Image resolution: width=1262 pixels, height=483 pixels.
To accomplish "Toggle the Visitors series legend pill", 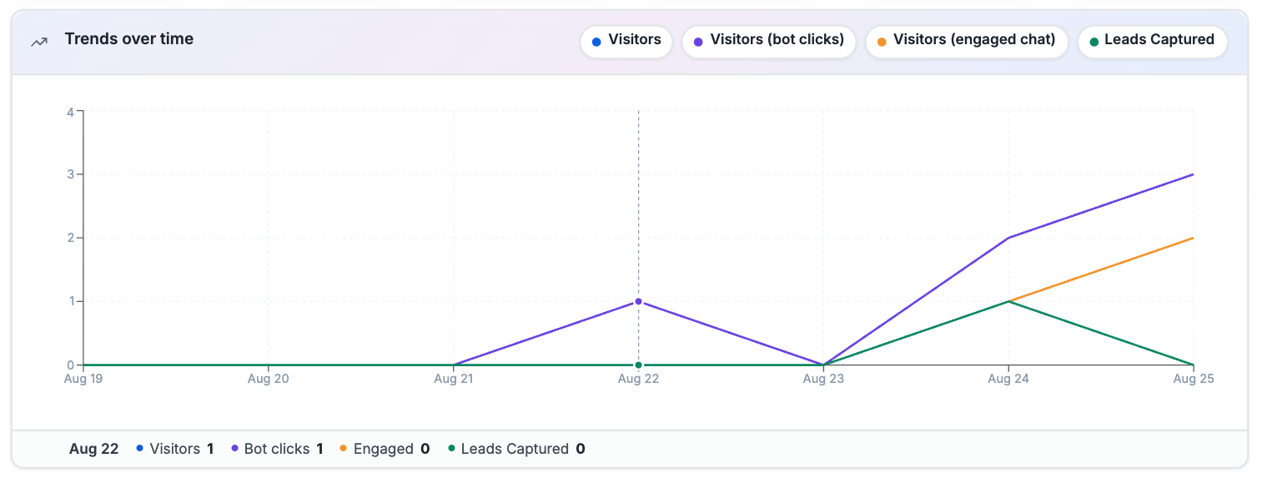I will click(x=626, y=42).
